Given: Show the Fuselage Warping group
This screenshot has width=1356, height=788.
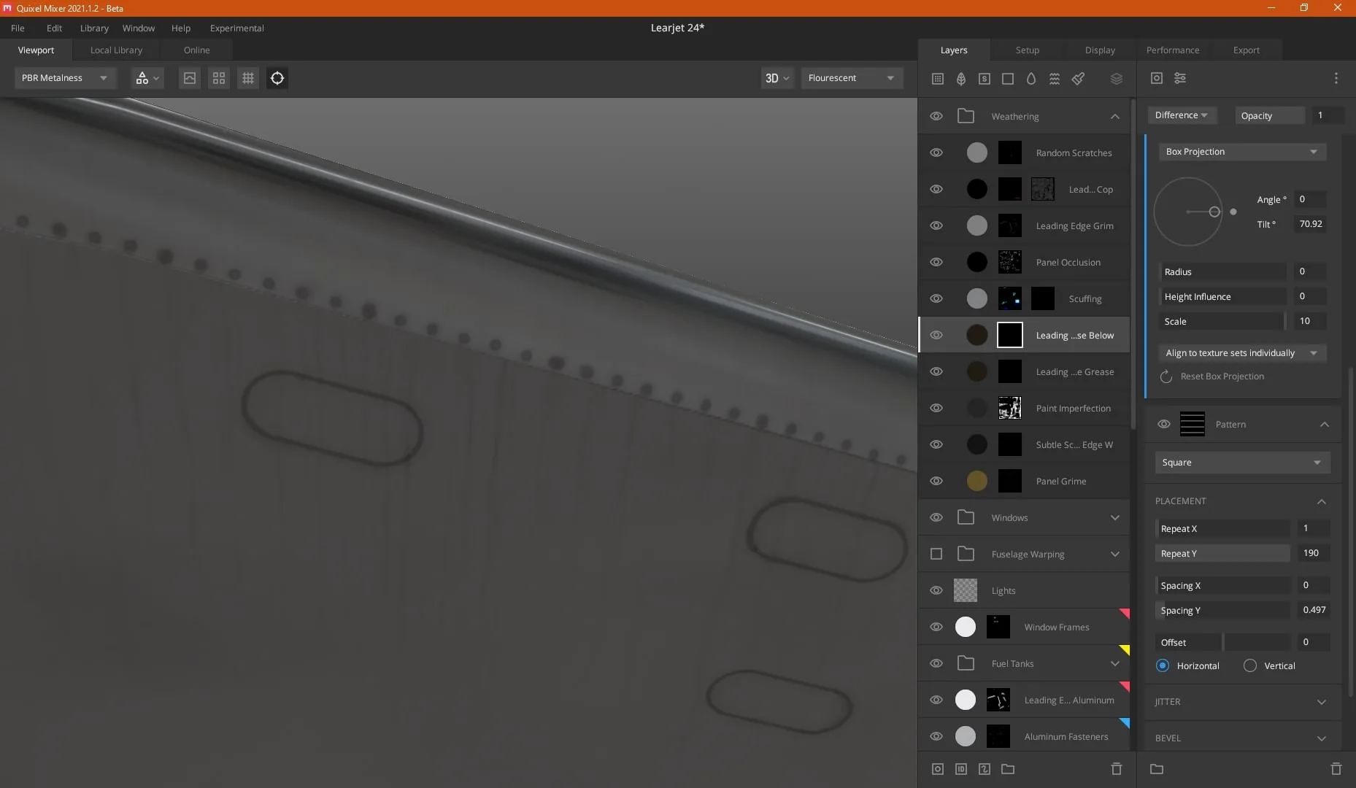Looking at the screenshot, I should pos(936,554).
